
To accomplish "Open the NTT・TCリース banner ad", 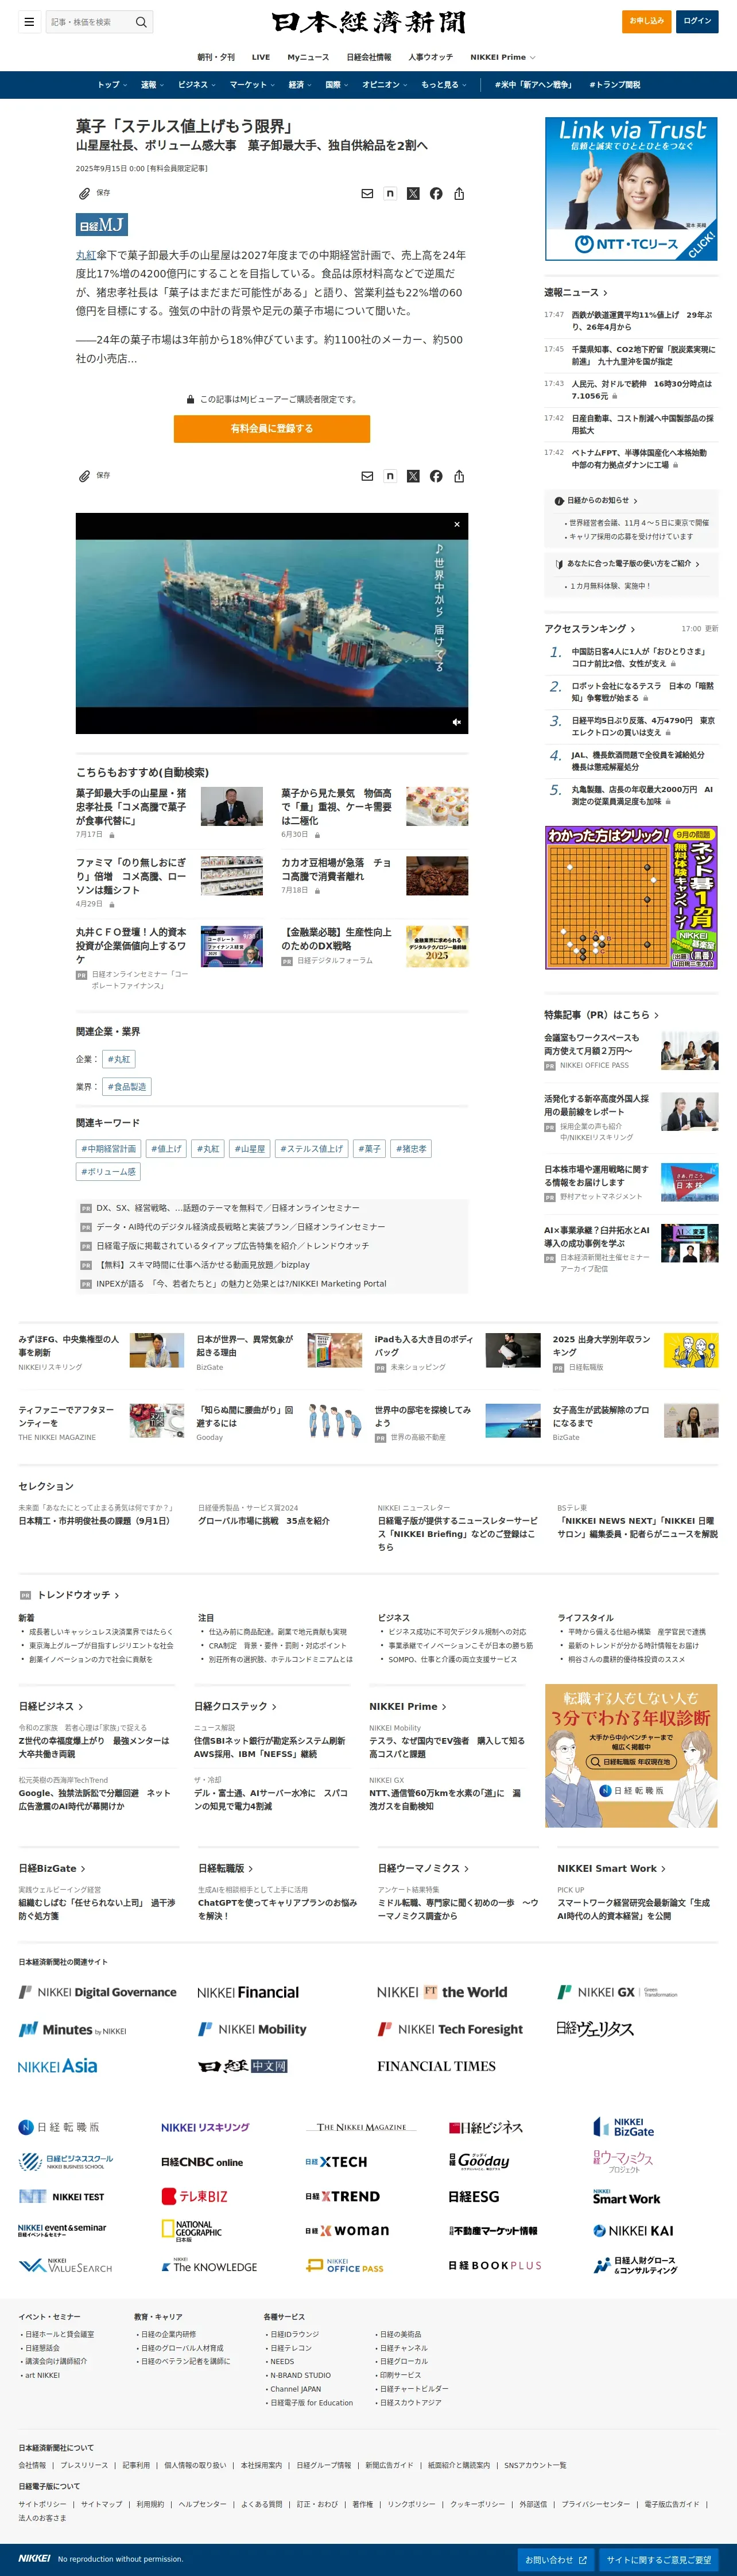I will (x=631, y=189).
